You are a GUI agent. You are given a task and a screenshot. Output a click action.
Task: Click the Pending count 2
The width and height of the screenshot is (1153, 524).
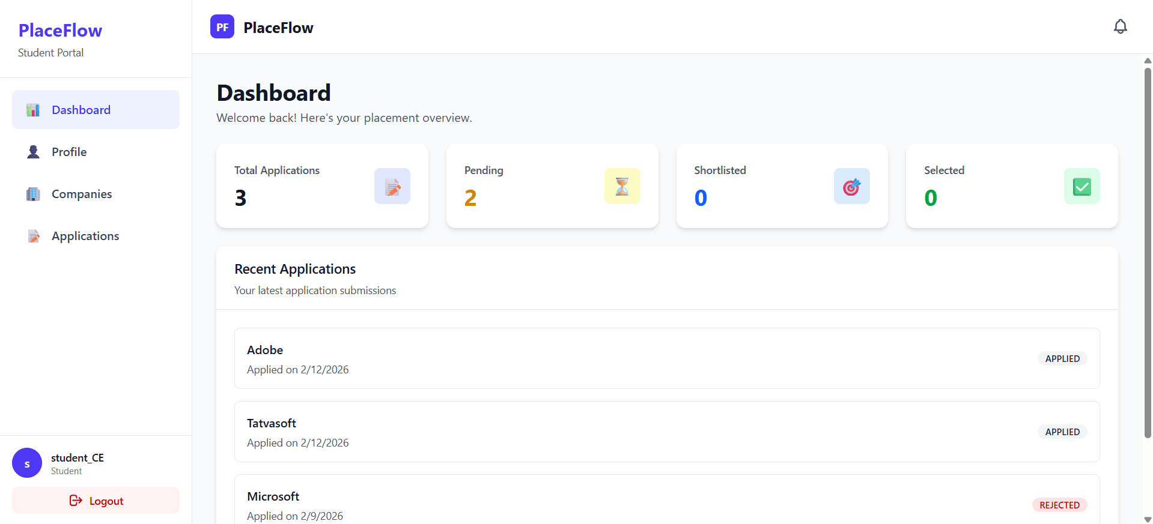pyautogui.click(x=470, y=198)
